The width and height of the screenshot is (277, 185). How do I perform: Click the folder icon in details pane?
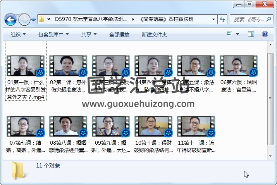(19, 170)
